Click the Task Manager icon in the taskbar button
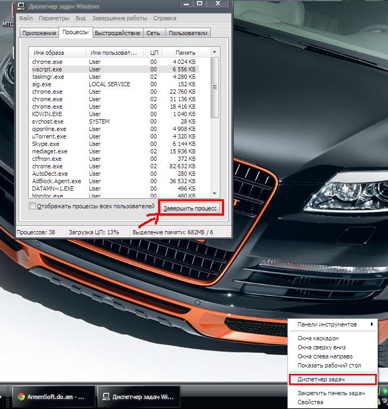Screen dimensions: 388x409 [x=106, y=397]
